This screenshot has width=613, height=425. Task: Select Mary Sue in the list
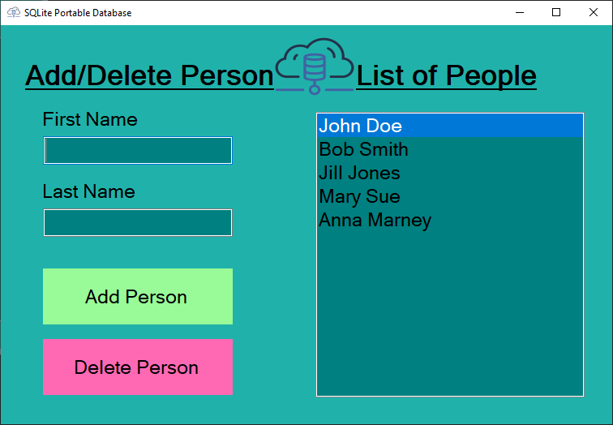coord(450,196)
